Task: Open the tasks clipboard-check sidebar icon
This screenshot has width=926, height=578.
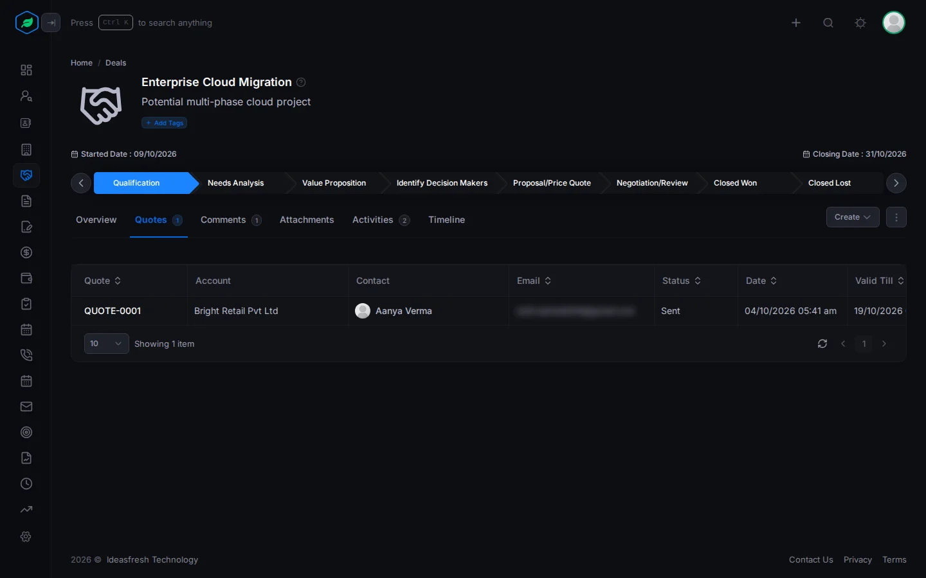Action: point(26,304)
